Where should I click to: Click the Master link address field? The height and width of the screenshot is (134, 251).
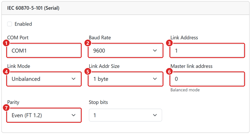pos(207,79)
